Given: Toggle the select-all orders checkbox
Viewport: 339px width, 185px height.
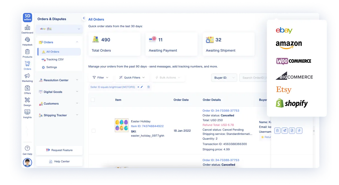Looking at the screenshot, I should tap(93, 100).
